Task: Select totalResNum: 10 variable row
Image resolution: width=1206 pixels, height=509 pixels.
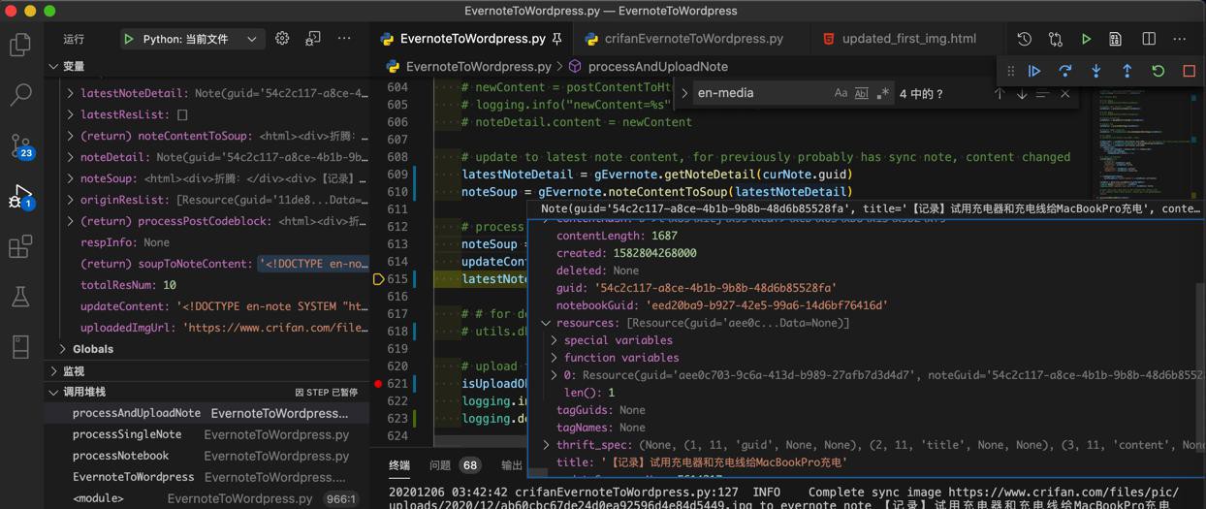Action: click(207, 285)
